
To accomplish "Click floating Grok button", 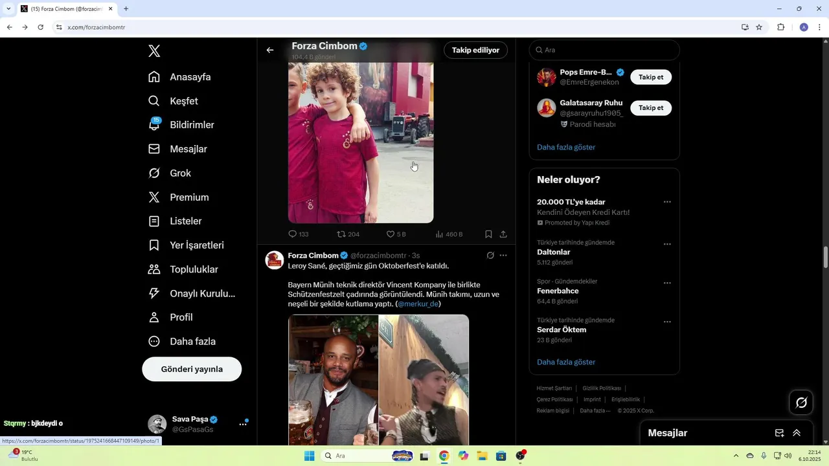I will point(801,403).
